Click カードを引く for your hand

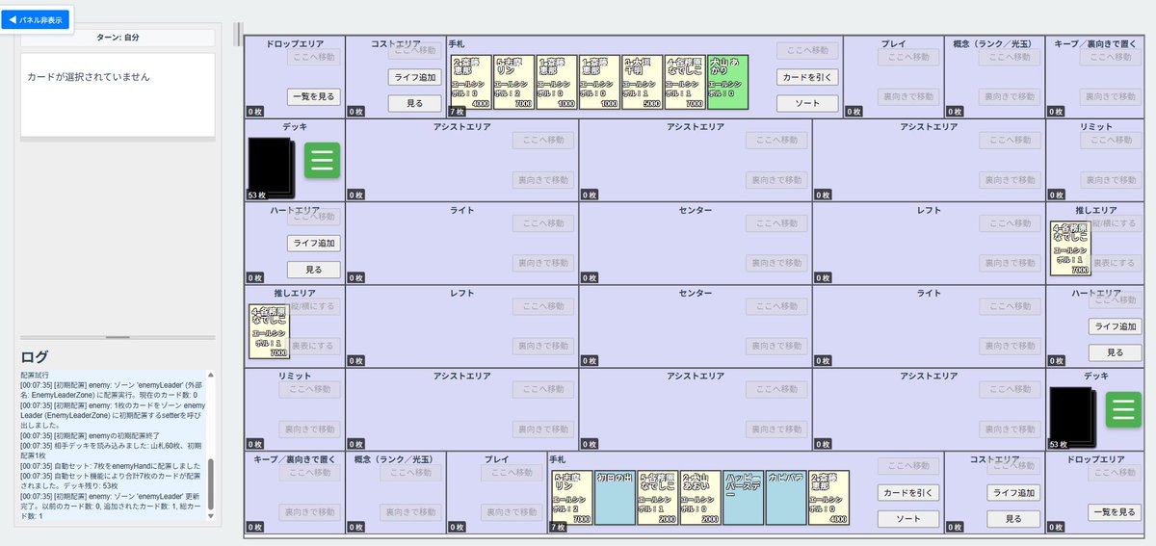coord(908,492)
